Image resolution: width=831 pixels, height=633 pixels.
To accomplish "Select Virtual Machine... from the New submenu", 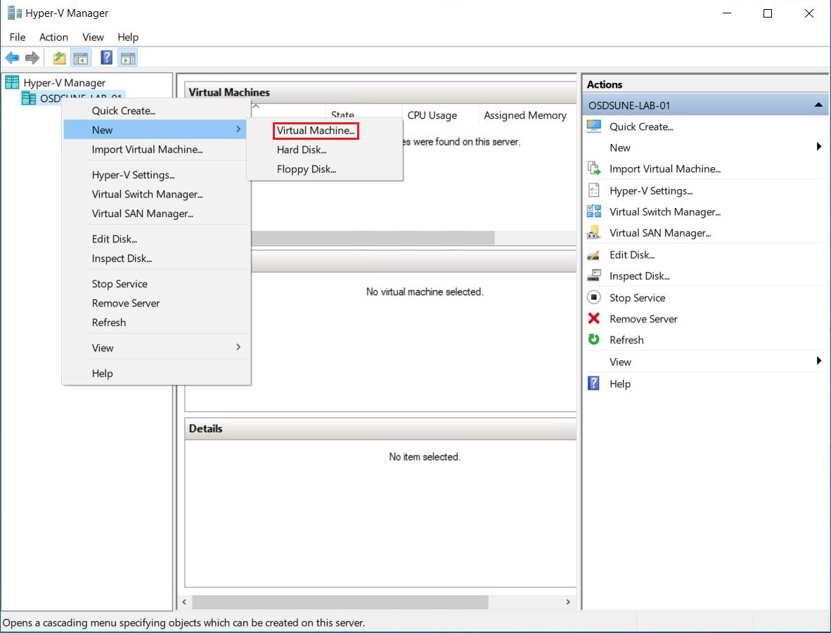I will click(x=316, y=130).
